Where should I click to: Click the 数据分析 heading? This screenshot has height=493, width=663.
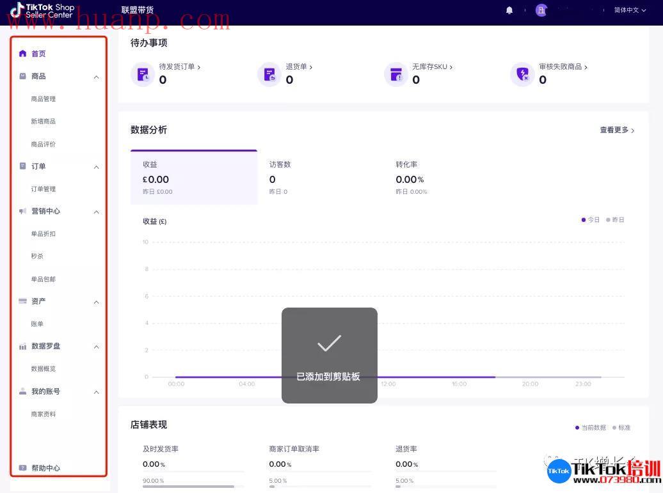149,130
